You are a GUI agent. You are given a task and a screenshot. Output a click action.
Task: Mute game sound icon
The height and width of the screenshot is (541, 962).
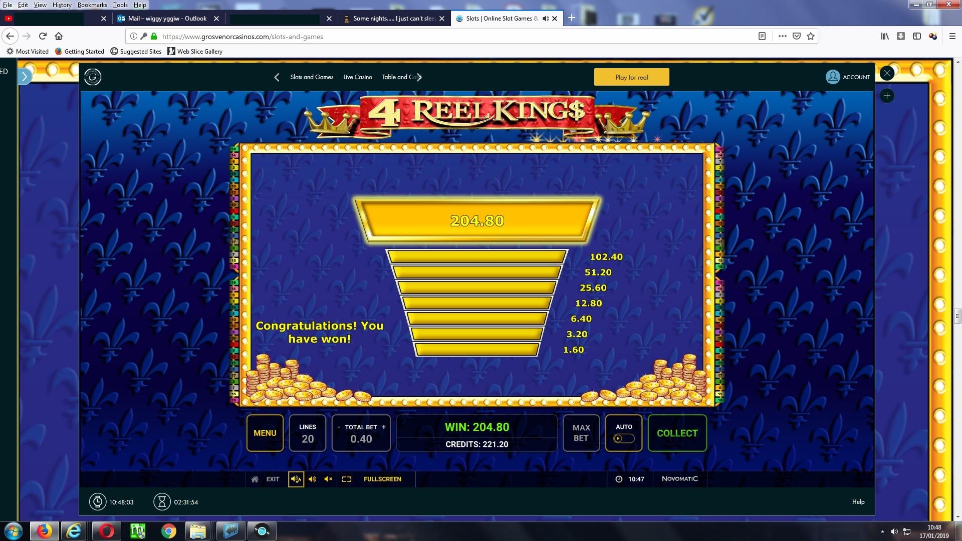coord(328,479)
